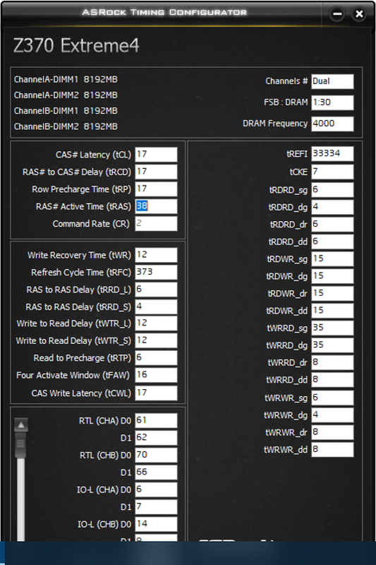
Task: Click the Write Recovery Time (tWR) field
Action: 156,255
